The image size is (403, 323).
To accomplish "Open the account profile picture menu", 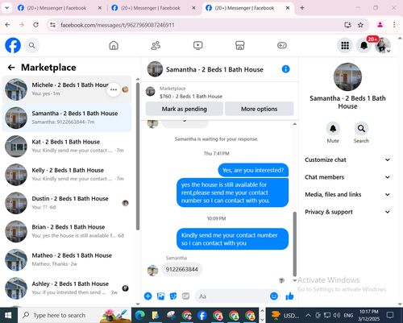I will [383, 45].
